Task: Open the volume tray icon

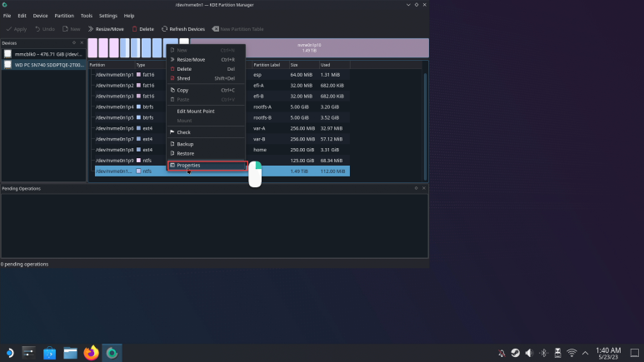Action: [529, 353]
